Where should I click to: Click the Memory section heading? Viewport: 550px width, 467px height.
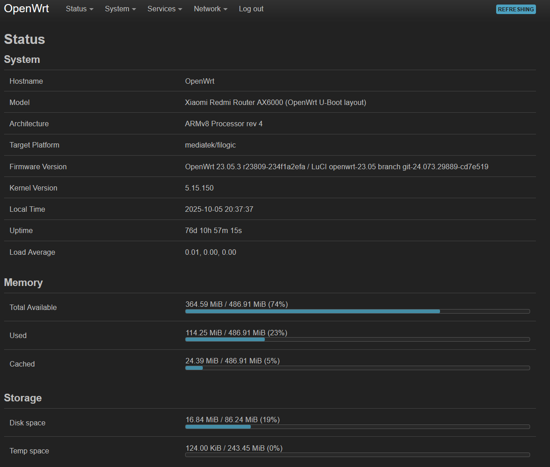pyautogui.click(x=24, y=282)
